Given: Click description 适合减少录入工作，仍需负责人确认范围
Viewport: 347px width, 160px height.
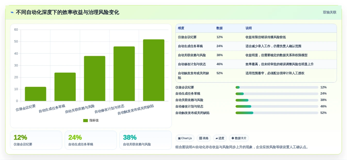Looking at the screenshot, I should 273,46.
